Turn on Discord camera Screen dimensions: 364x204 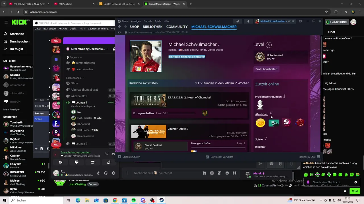[60, 162]
